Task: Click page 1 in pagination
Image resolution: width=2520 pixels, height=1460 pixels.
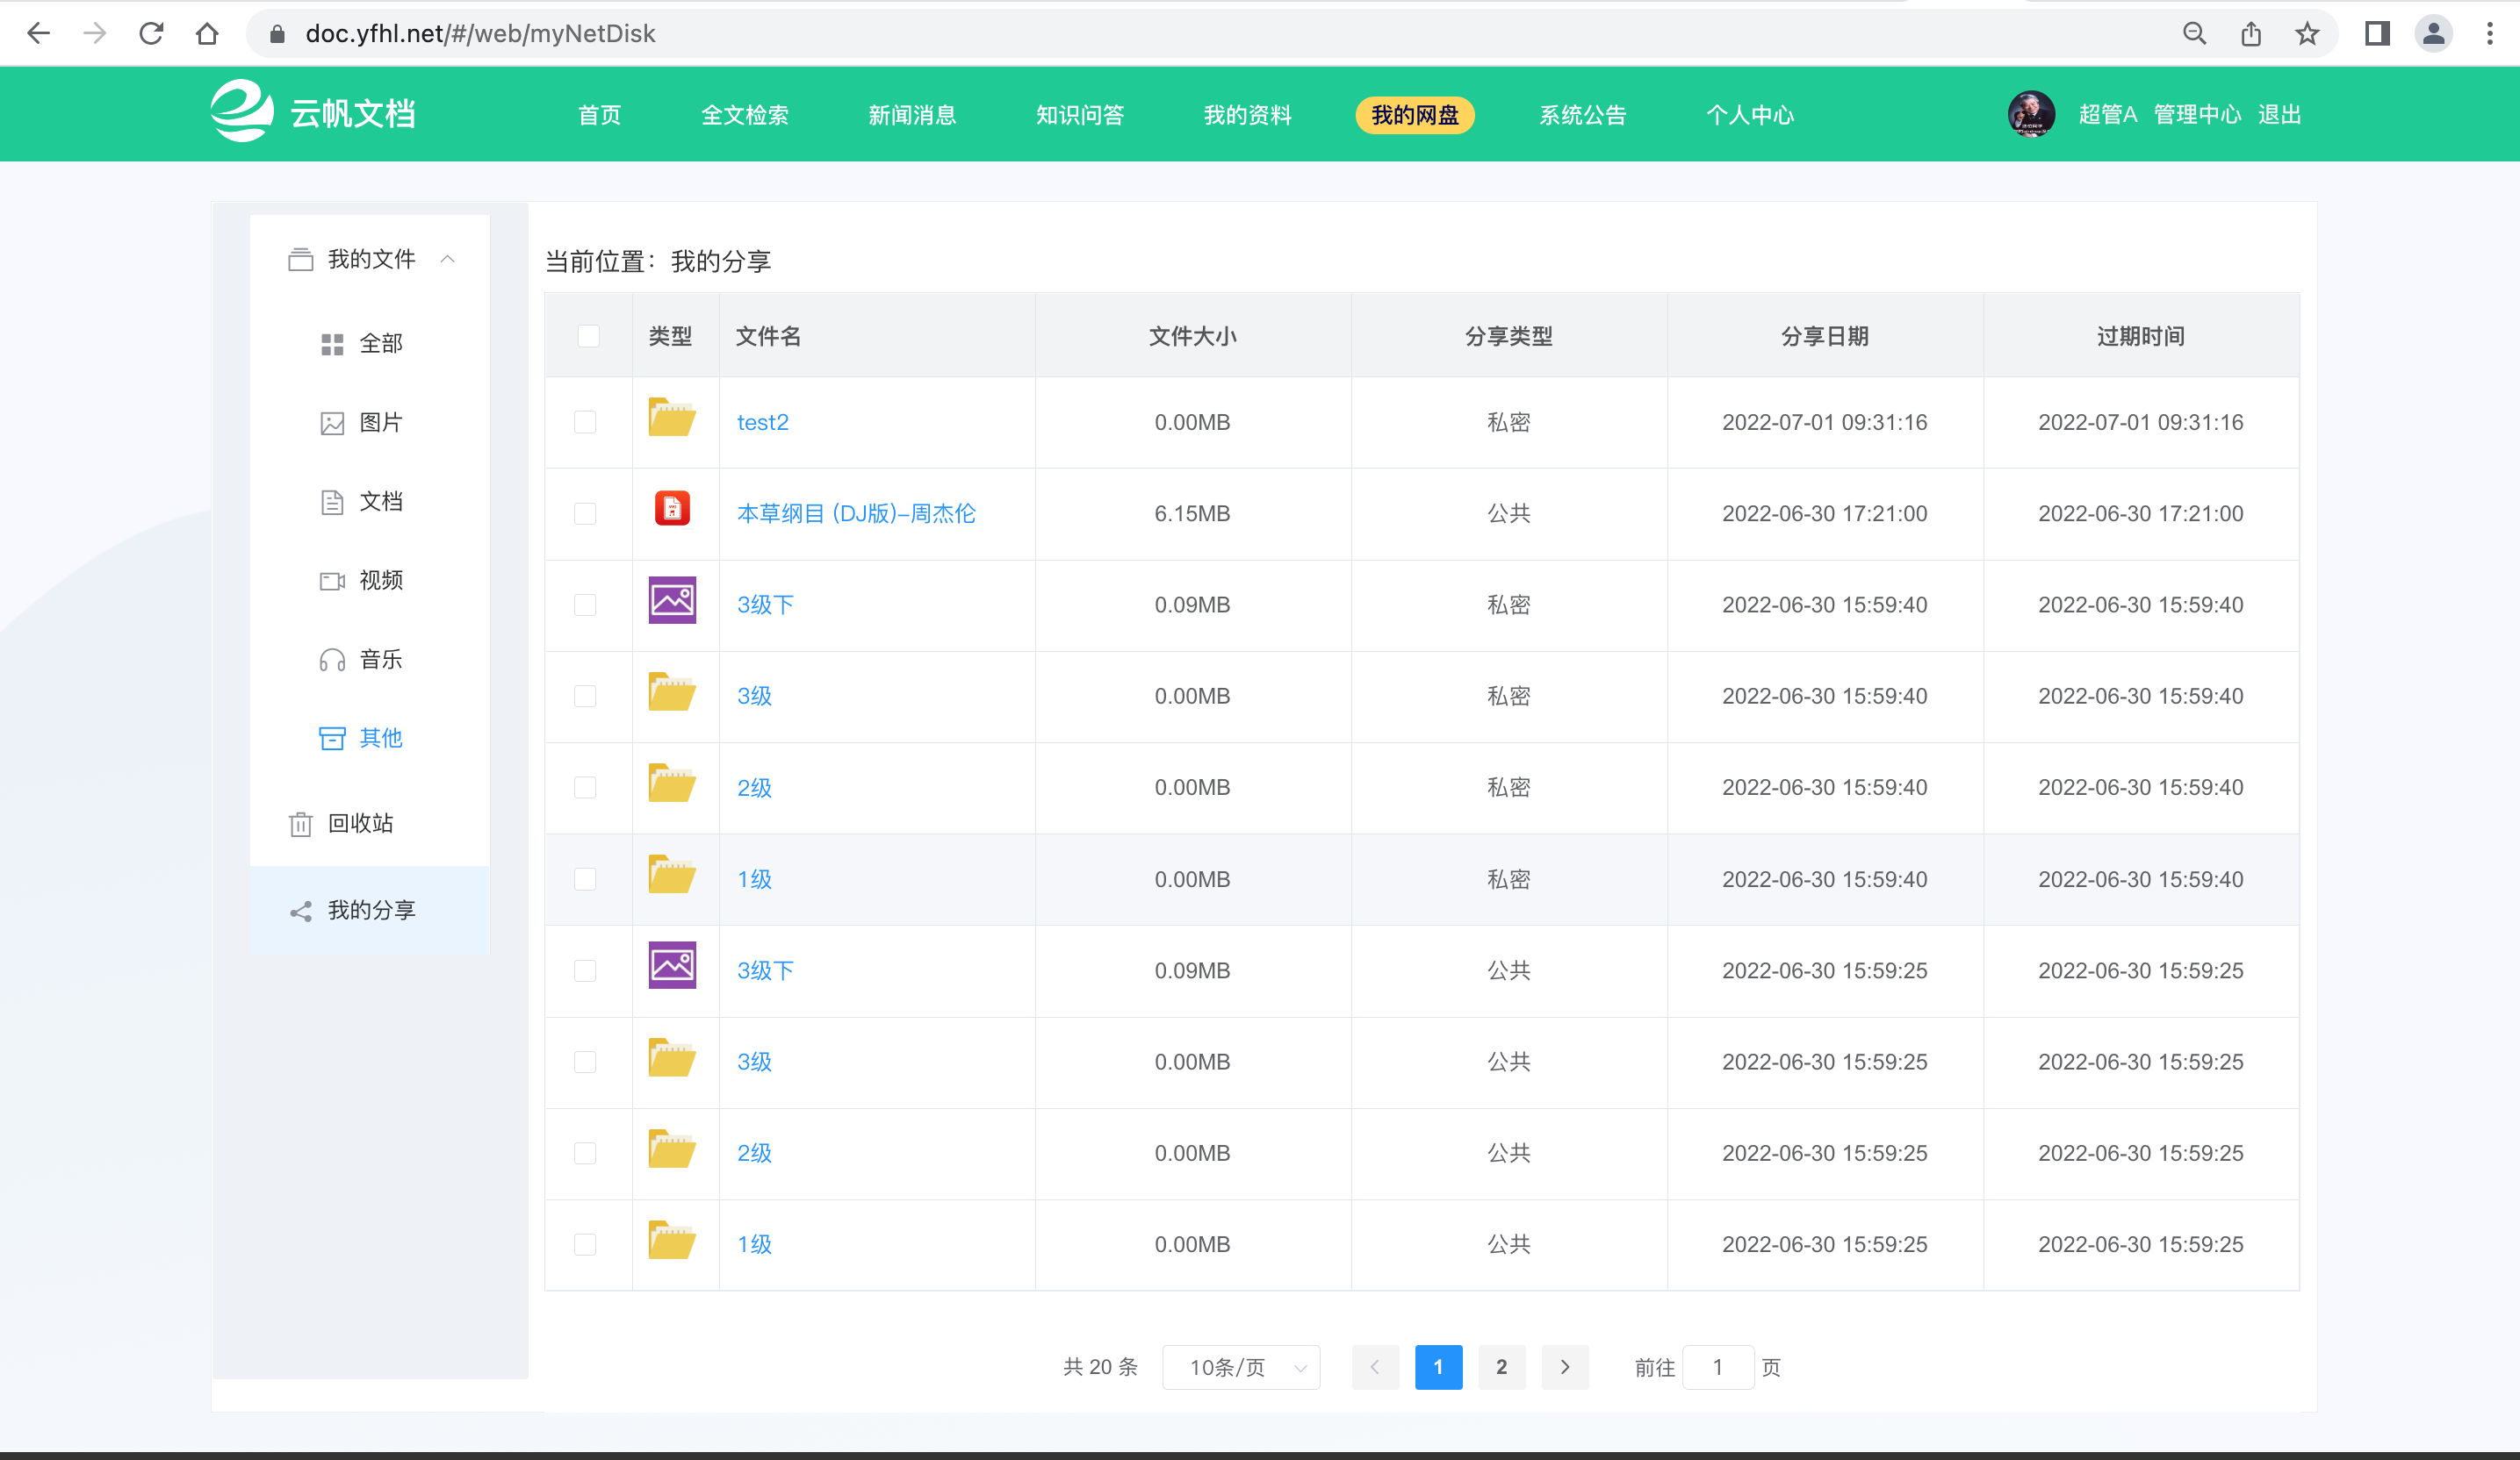Action: [x=1438, y=1367]
